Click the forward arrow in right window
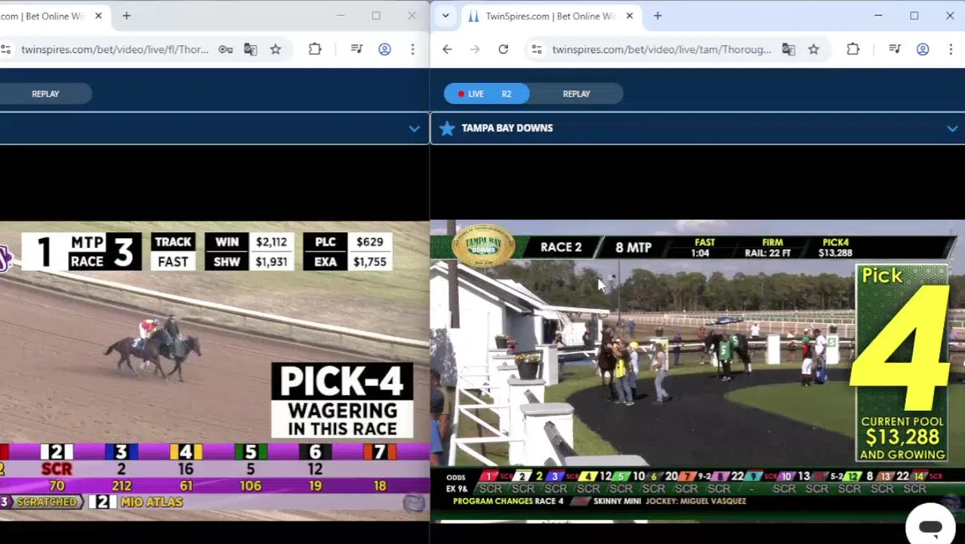The image size is (965, 544). coord(475,49)
